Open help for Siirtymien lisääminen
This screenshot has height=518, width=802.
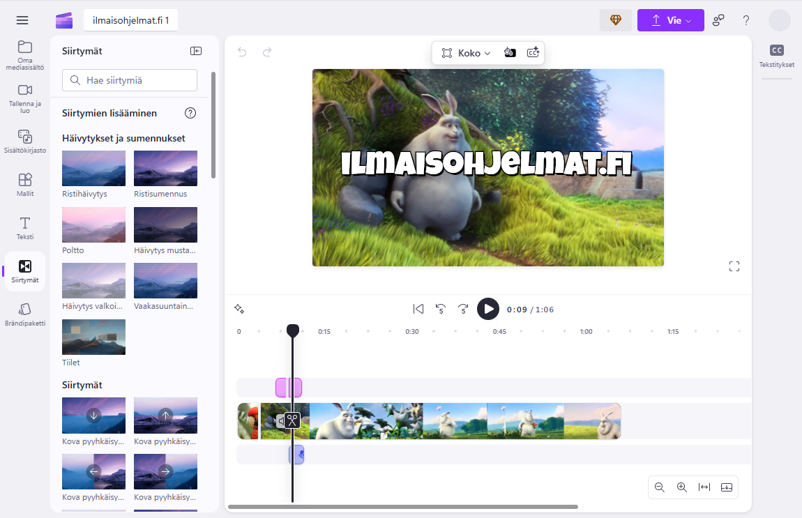click(190, 113)
